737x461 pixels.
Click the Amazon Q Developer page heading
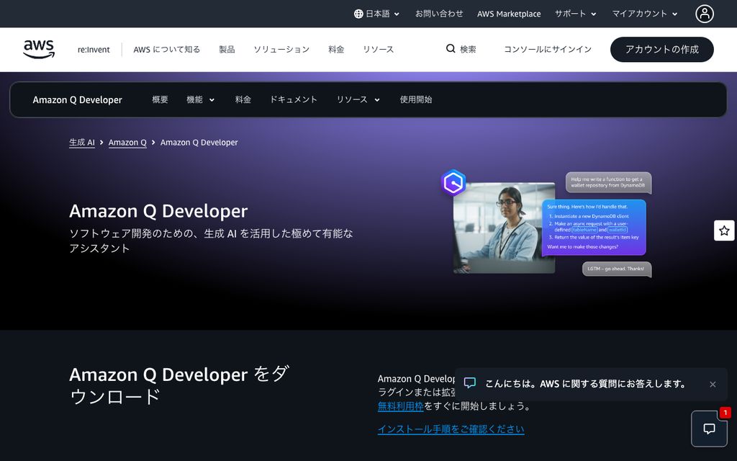coord(158,211)
